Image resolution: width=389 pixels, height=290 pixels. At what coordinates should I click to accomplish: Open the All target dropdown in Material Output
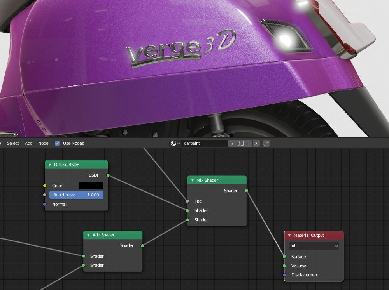pos(314,246)
